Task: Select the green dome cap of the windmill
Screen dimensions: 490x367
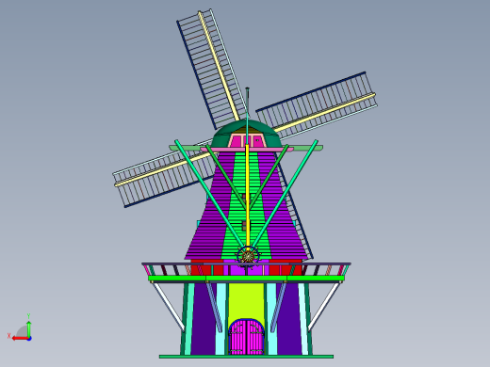Action: [246, 134]
